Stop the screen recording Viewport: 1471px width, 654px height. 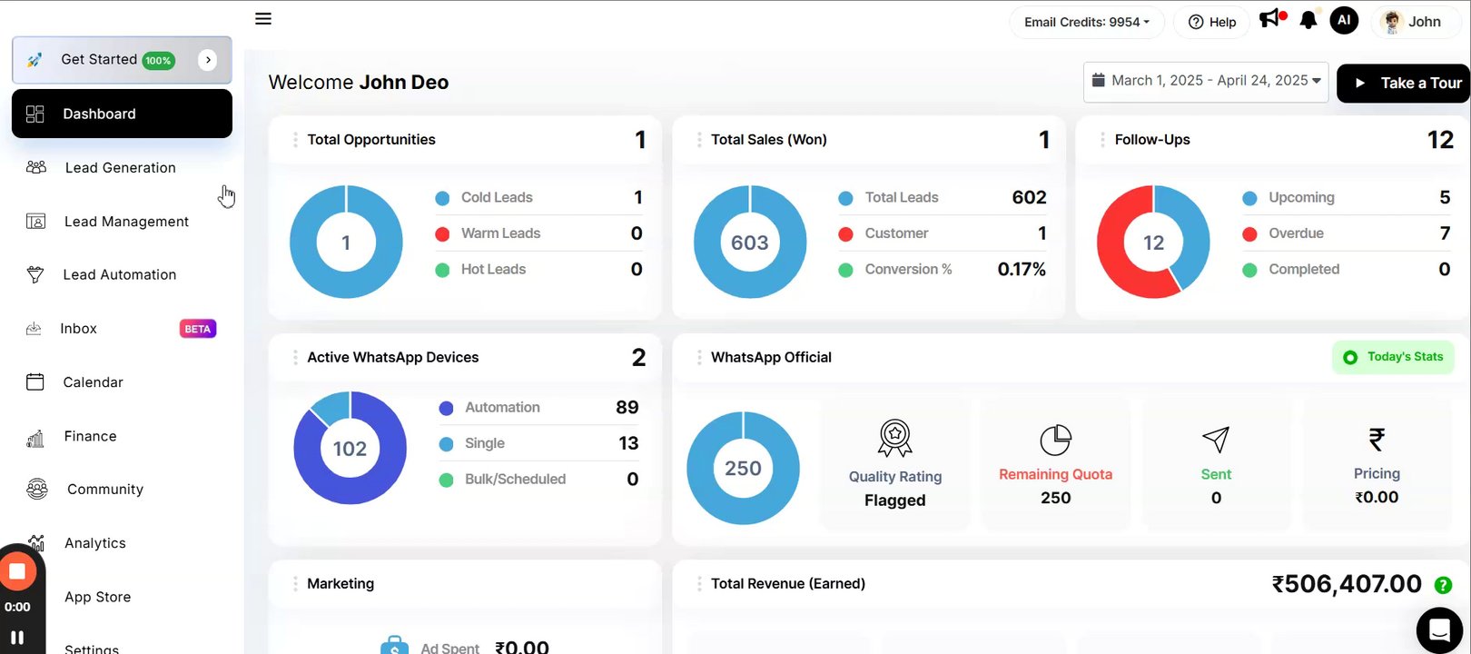point(17,571)
